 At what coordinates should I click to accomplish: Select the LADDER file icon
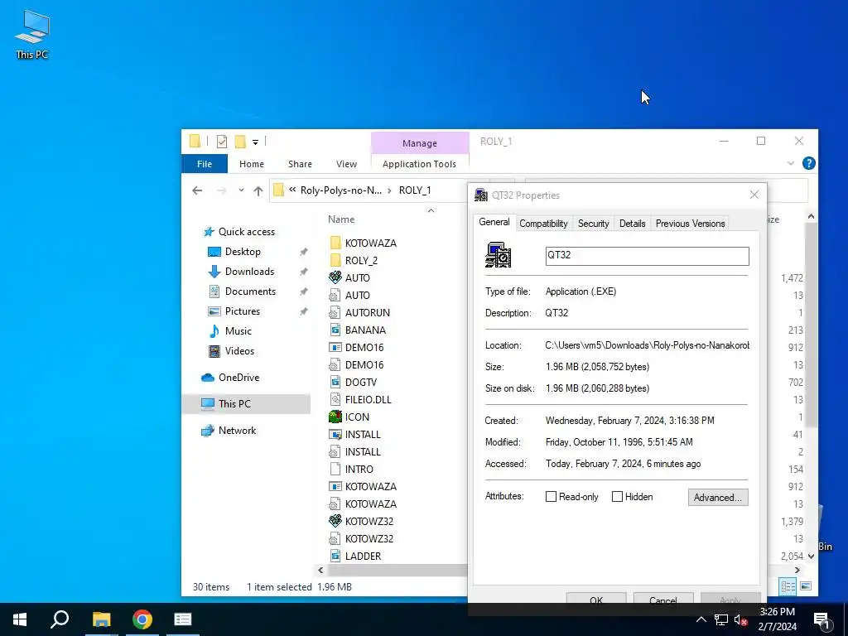click(335, 556)
